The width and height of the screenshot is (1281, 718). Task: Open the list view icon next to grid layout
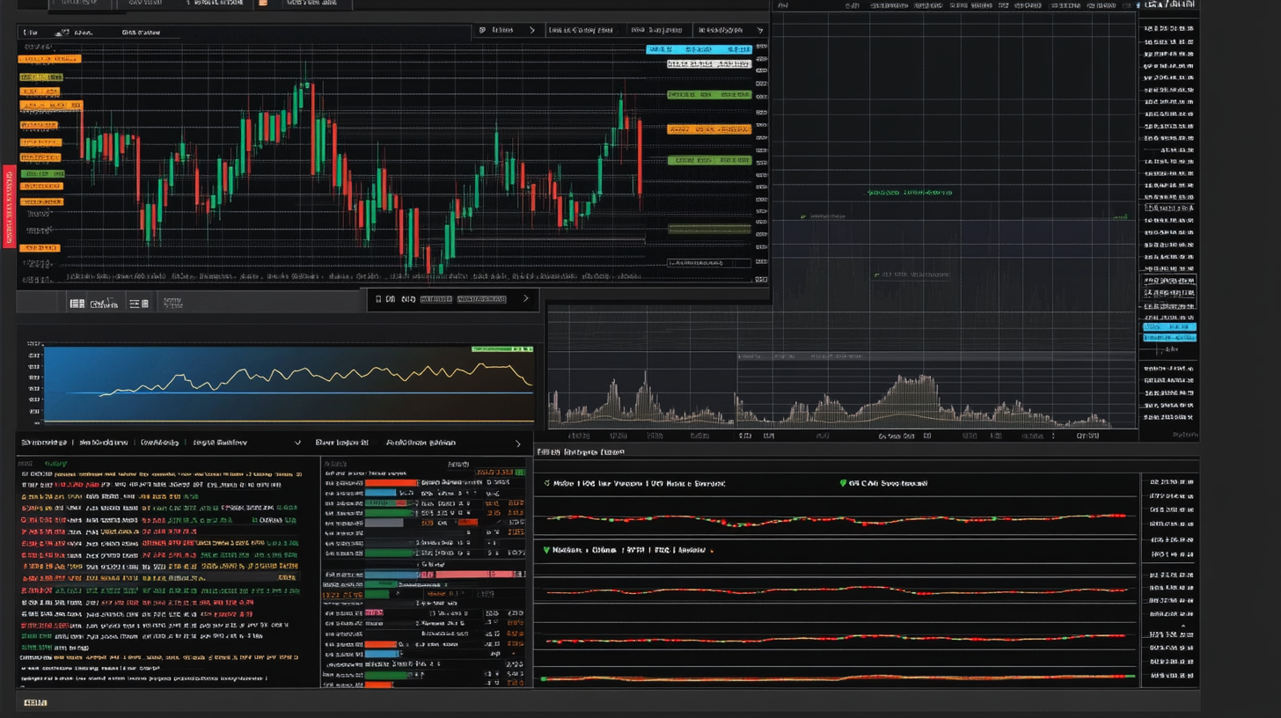click(134, 303)
